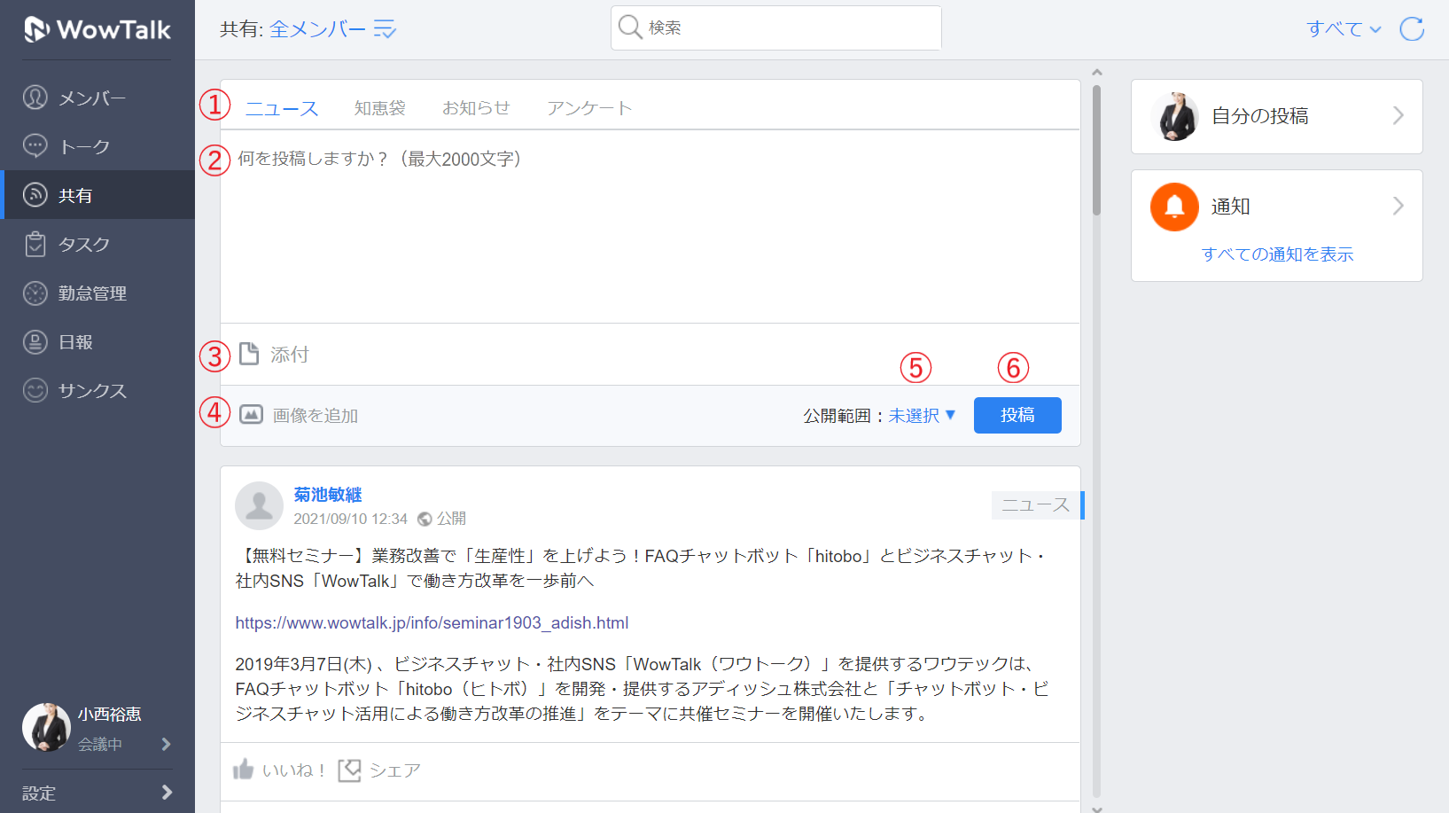Open the タスク task section
1449x813 pixels.
click(x=97, y=244)
